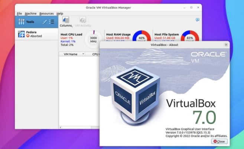244x149 pixels.
Task: Open the Resources menu
Action: pyautogui.click(x=46, y=13)
